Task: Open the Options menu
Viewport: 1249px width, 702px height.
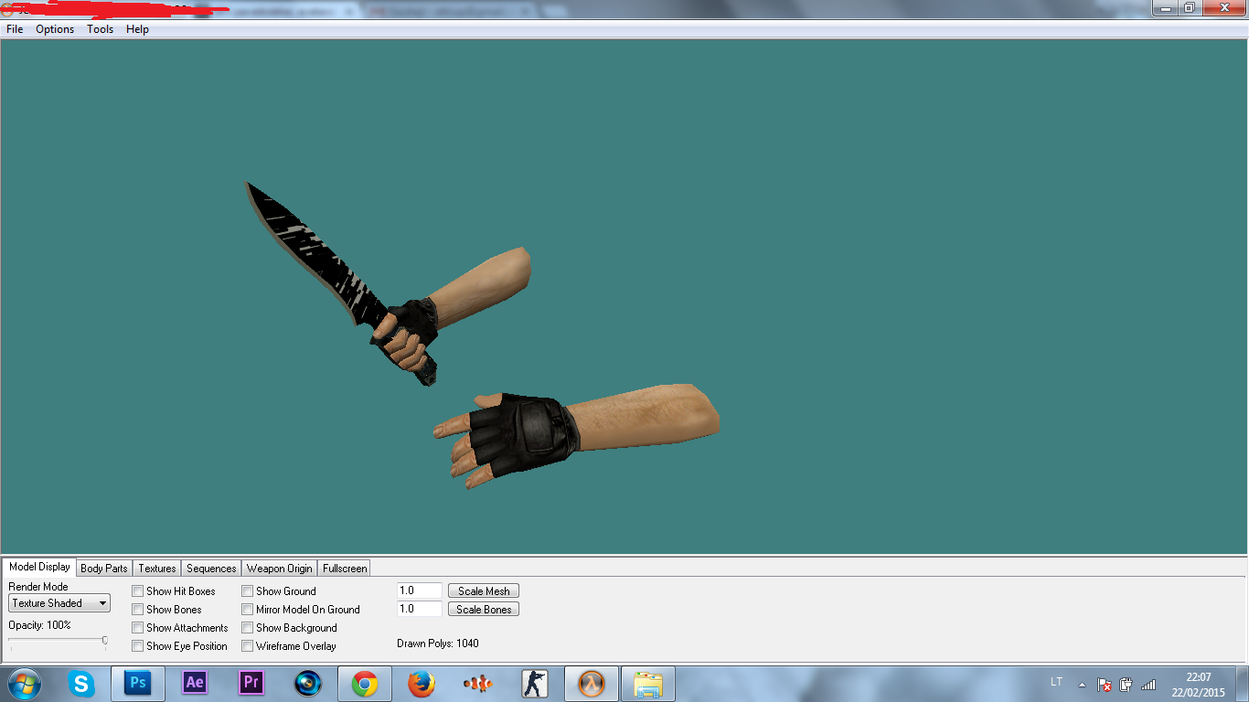Action: tap(55, 29)
